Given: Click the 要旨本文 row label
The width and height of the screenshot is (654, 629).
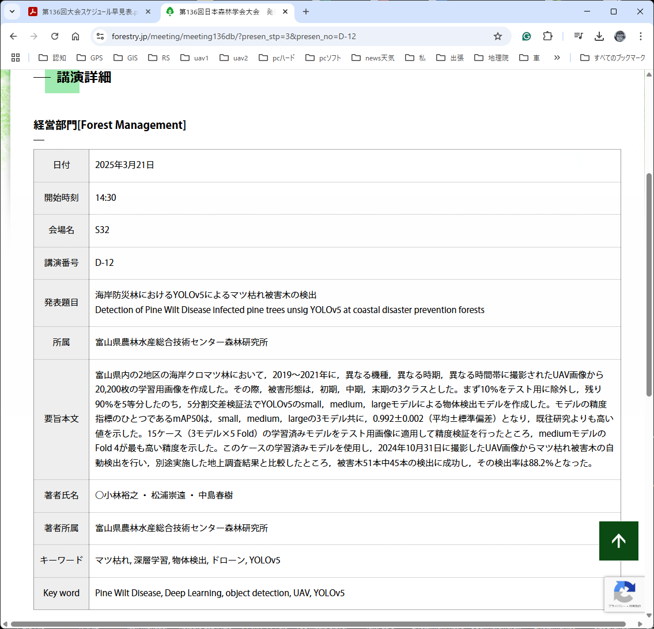Looking at the screenshot, I should (x=61, y=419).
